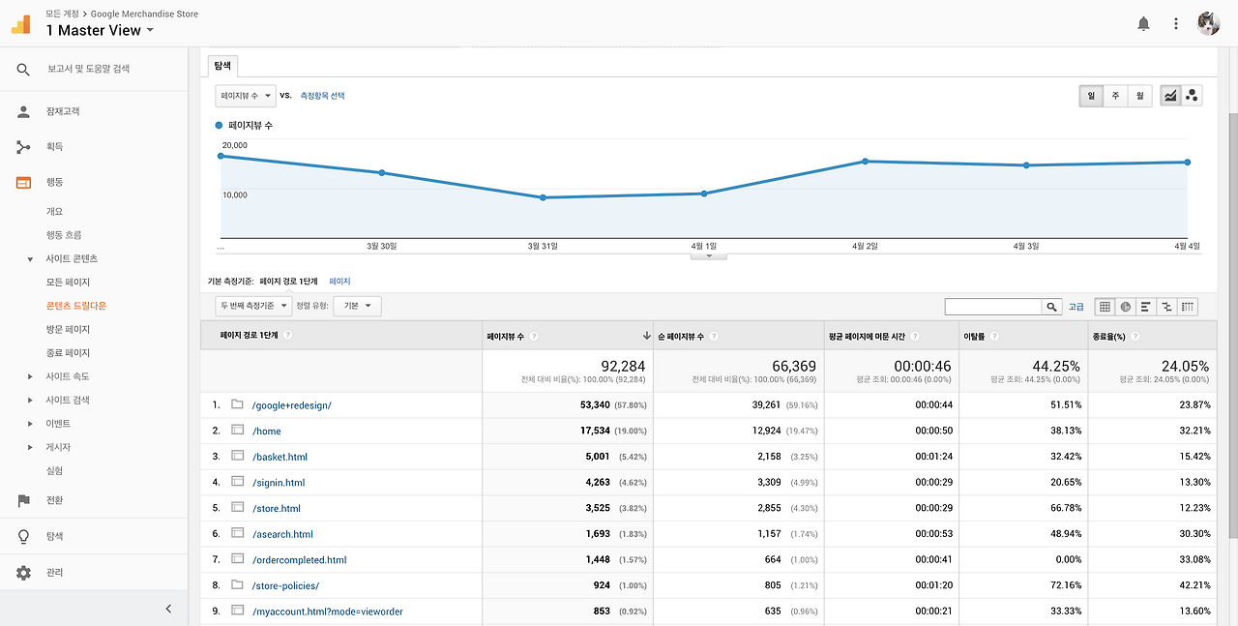Open the performance bar view of the table
The height and width of the screenshot is (626, 1238).
1144,307
